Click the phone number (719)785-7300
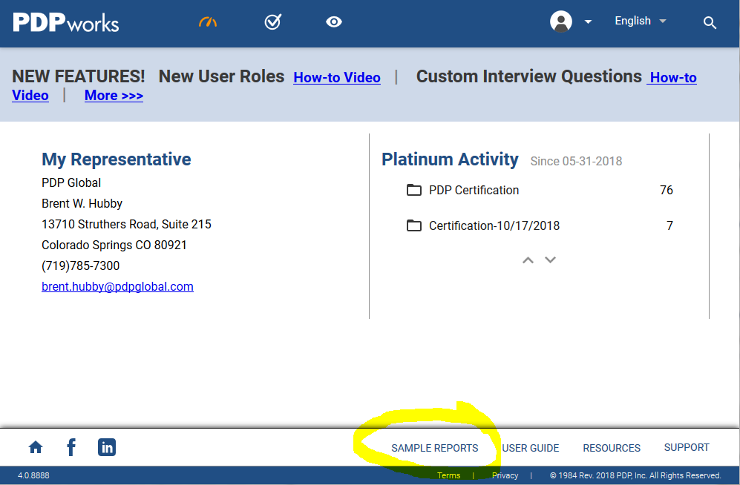 [81, 265]
